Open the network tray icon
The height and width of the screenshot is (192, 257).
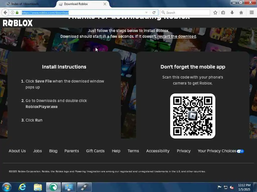click(226, 187)
